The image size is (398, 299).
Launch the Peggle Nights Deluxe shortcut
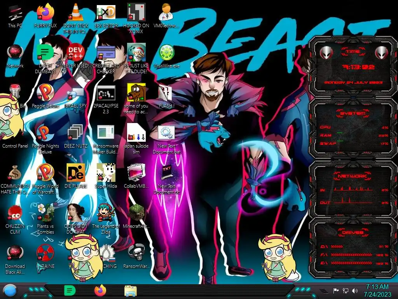point(45,133)
